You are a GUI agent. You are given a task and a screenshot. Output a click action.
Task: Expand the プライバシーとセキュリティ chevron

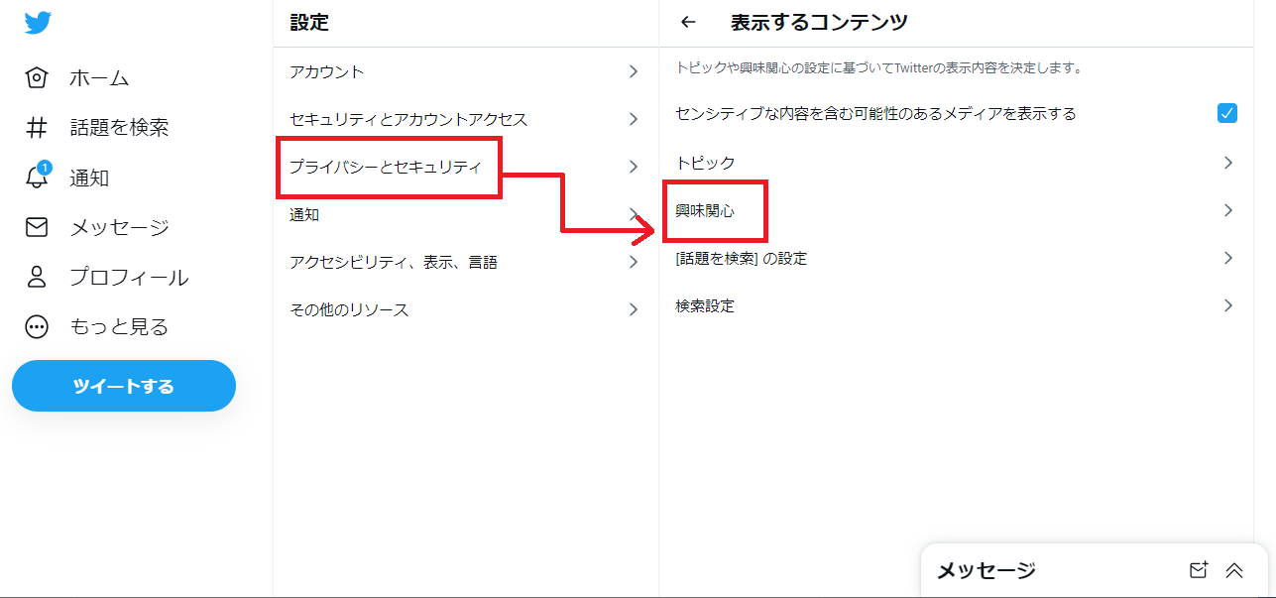pyautogui.click(x=634, y=167)
